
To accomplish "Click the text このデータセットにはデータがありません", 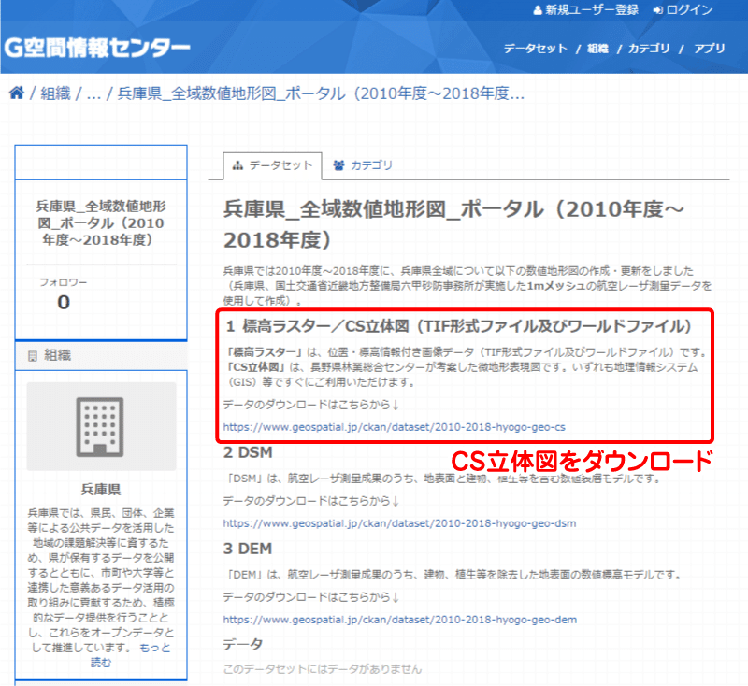I will coord(323,669).
